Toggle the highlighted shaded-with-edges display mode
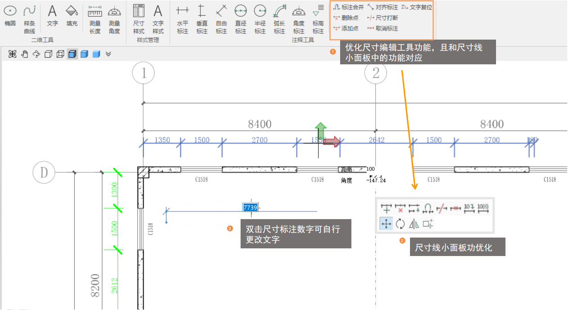This screenshot has width=569, height=310. 72,54
